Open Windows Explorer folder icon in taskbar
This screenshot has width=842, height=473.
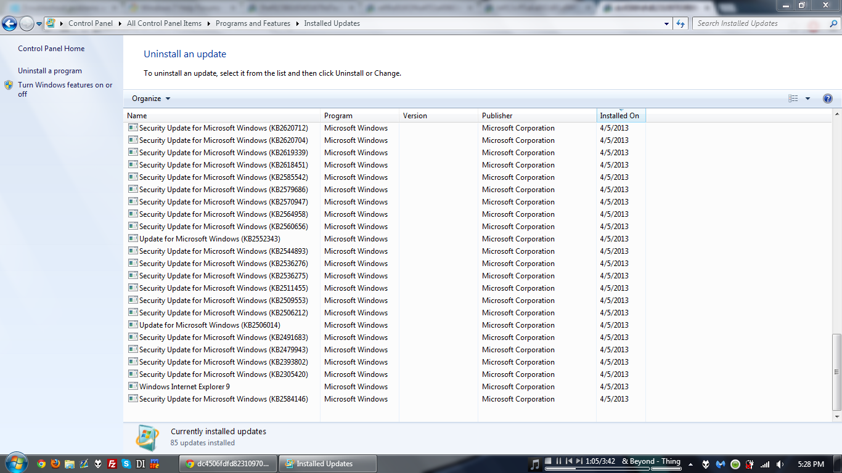[x=70, y=464]
